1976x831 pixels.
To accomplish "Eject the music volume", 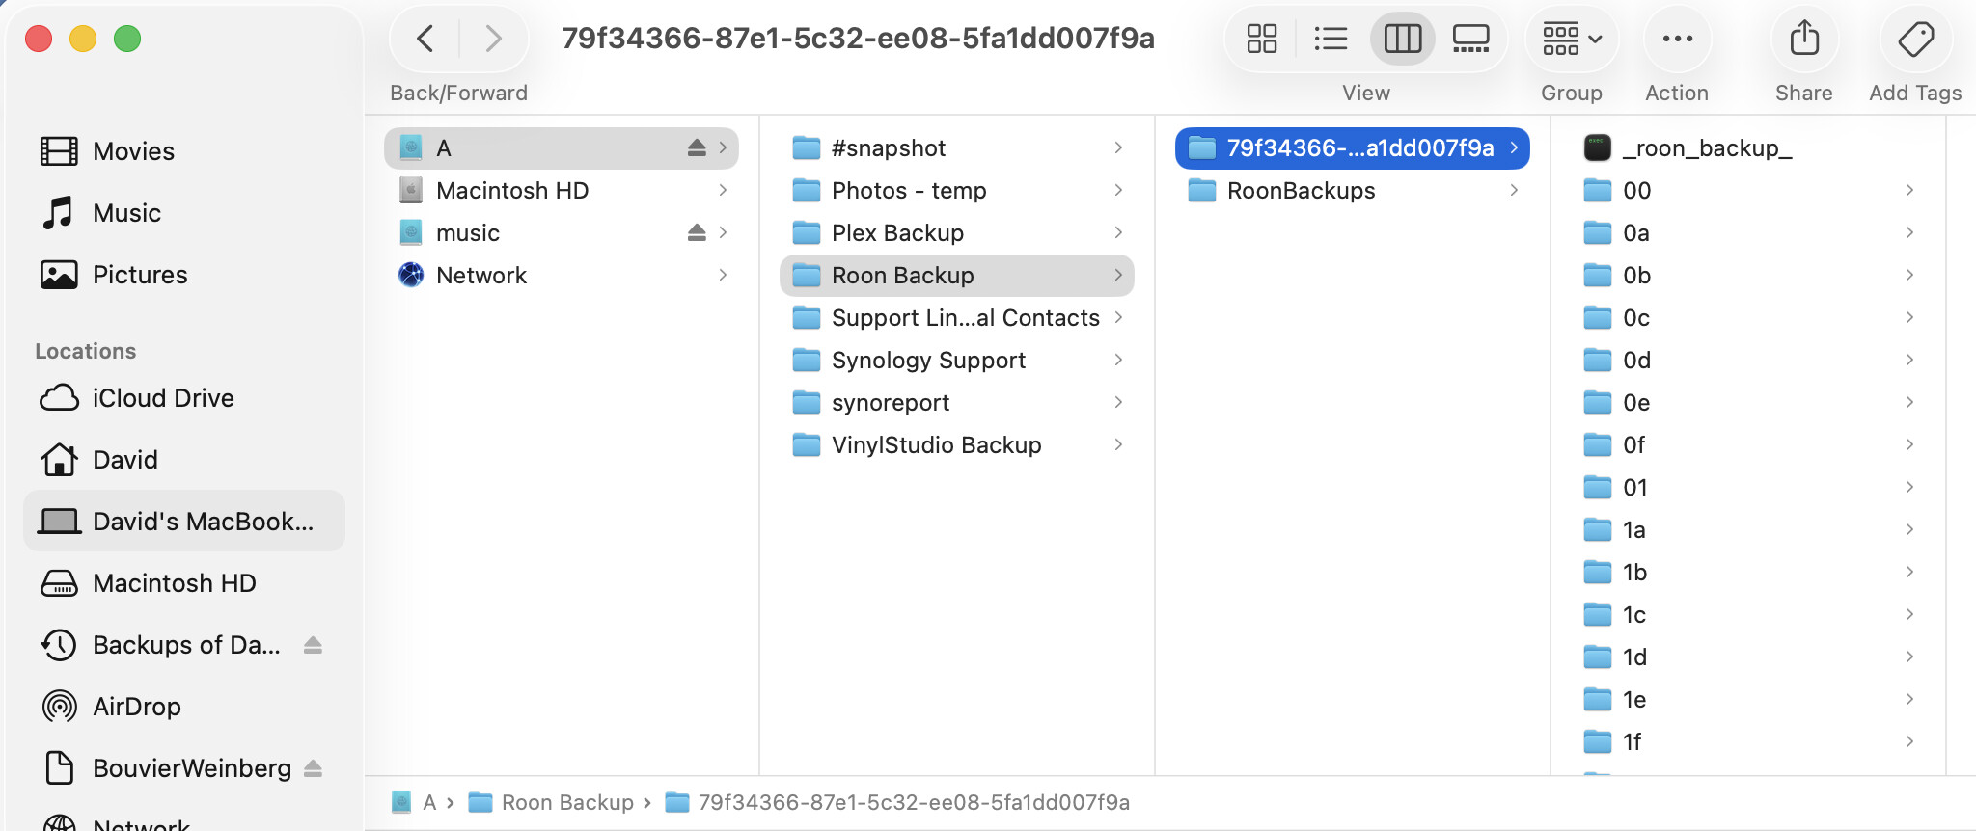I will coord(697,232).
